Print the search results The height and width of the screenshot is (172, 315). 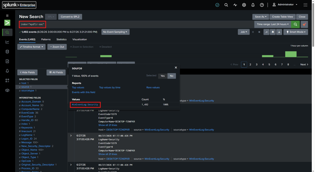pyautogui.click(x=273, y=32)
